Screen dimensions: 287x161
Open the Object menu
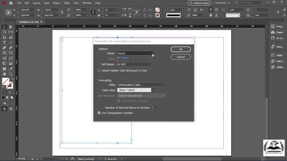coord(57,3)
